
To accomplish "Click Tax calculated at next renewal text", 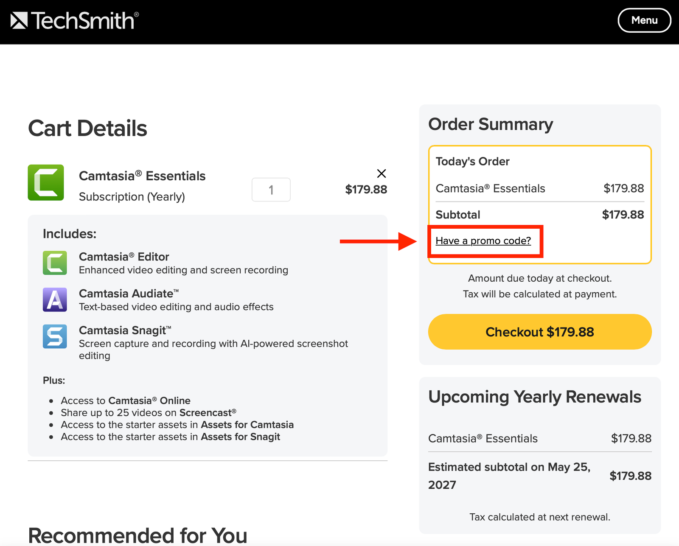I will pos(540,517).
